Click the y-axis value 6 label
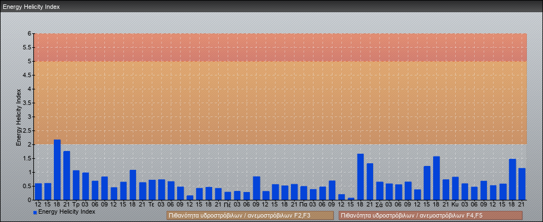The image size is (543, 222). click(x=29, y=33)
